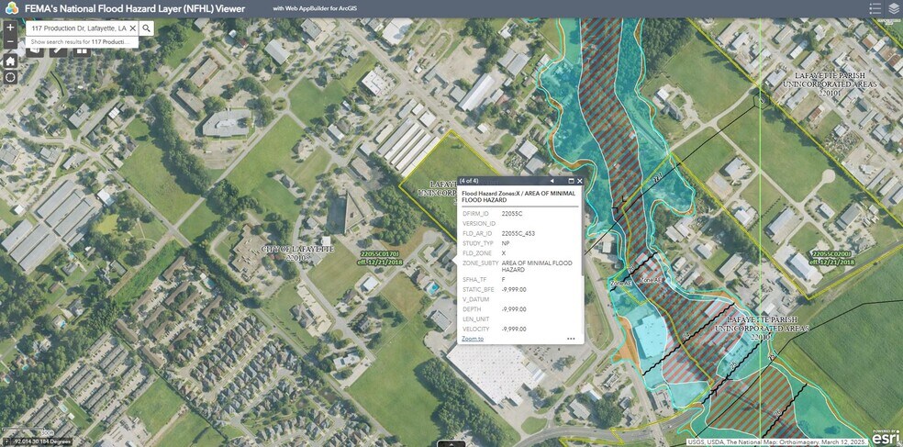Close the flood hazard info popup

click(x=580, y=181)
